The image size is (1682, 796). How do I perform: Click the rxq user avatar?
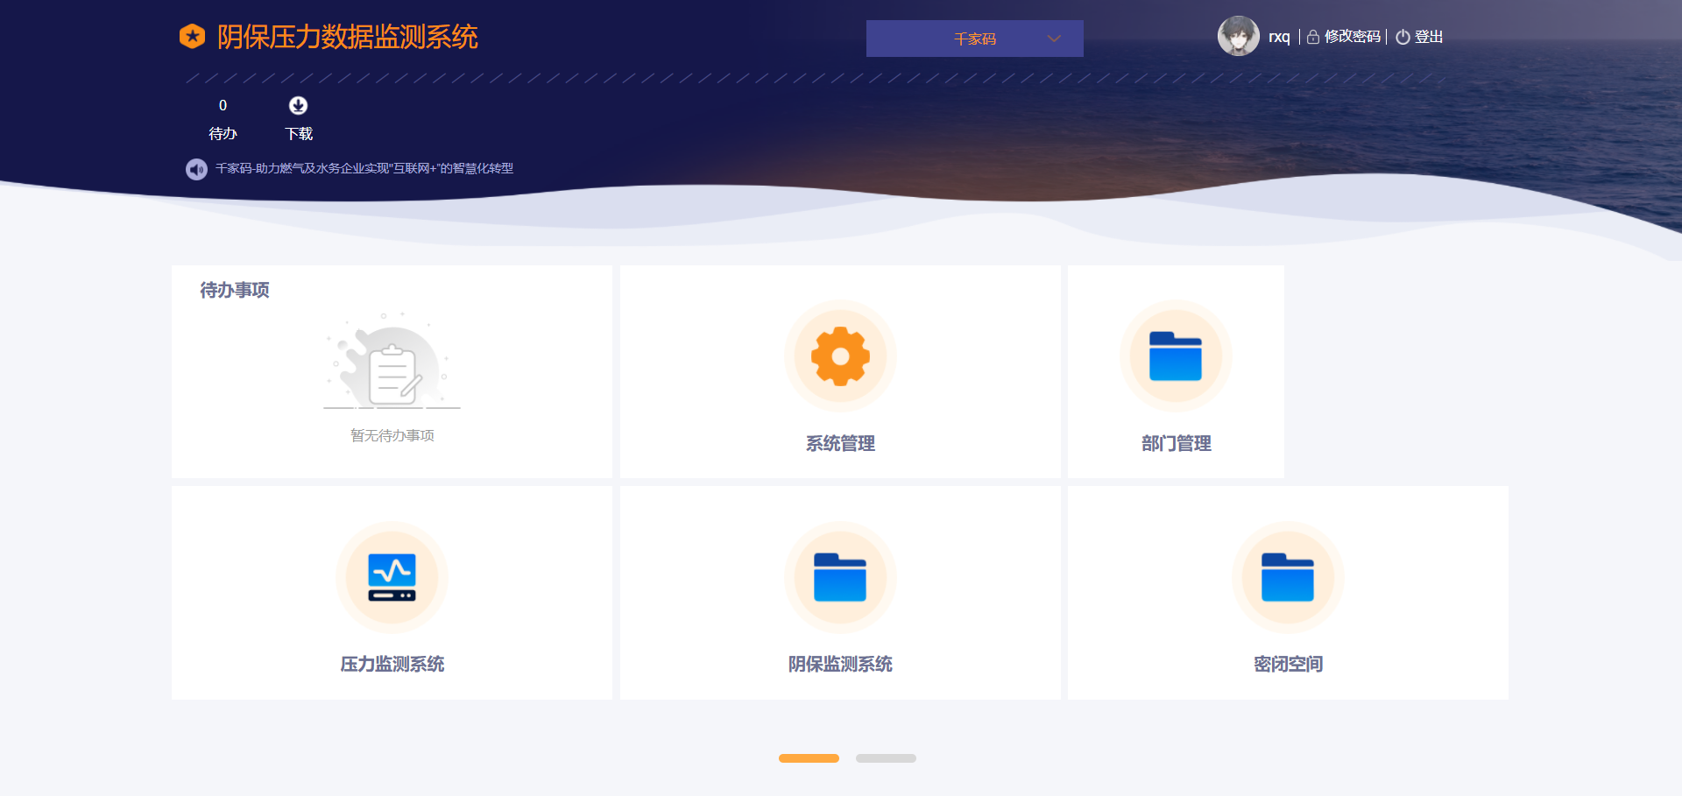click(x=1238, y=37)
